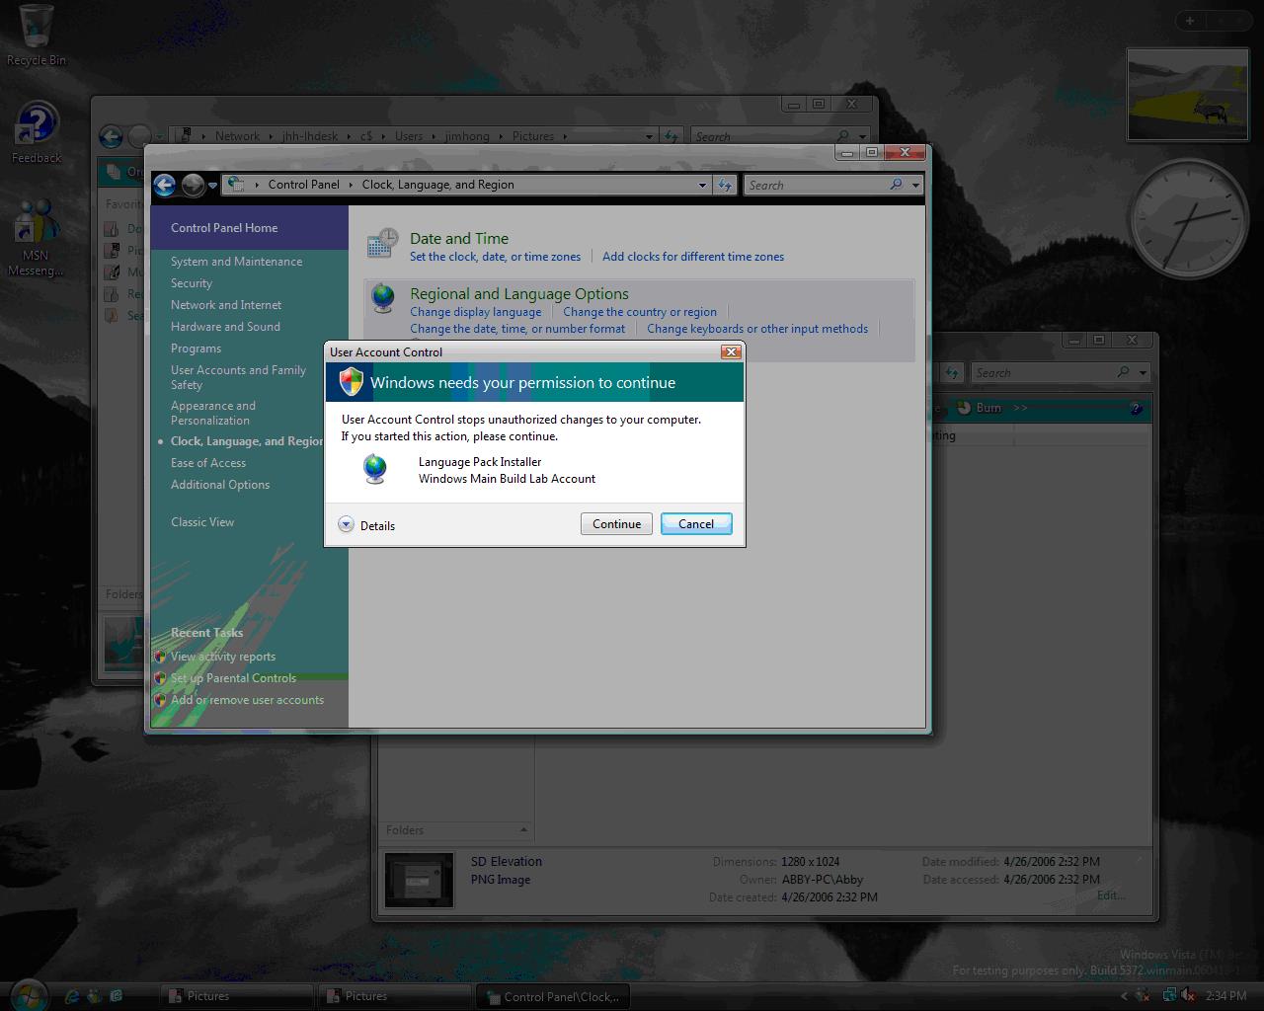Click Add clocks for different time zones

coord(693,257)
